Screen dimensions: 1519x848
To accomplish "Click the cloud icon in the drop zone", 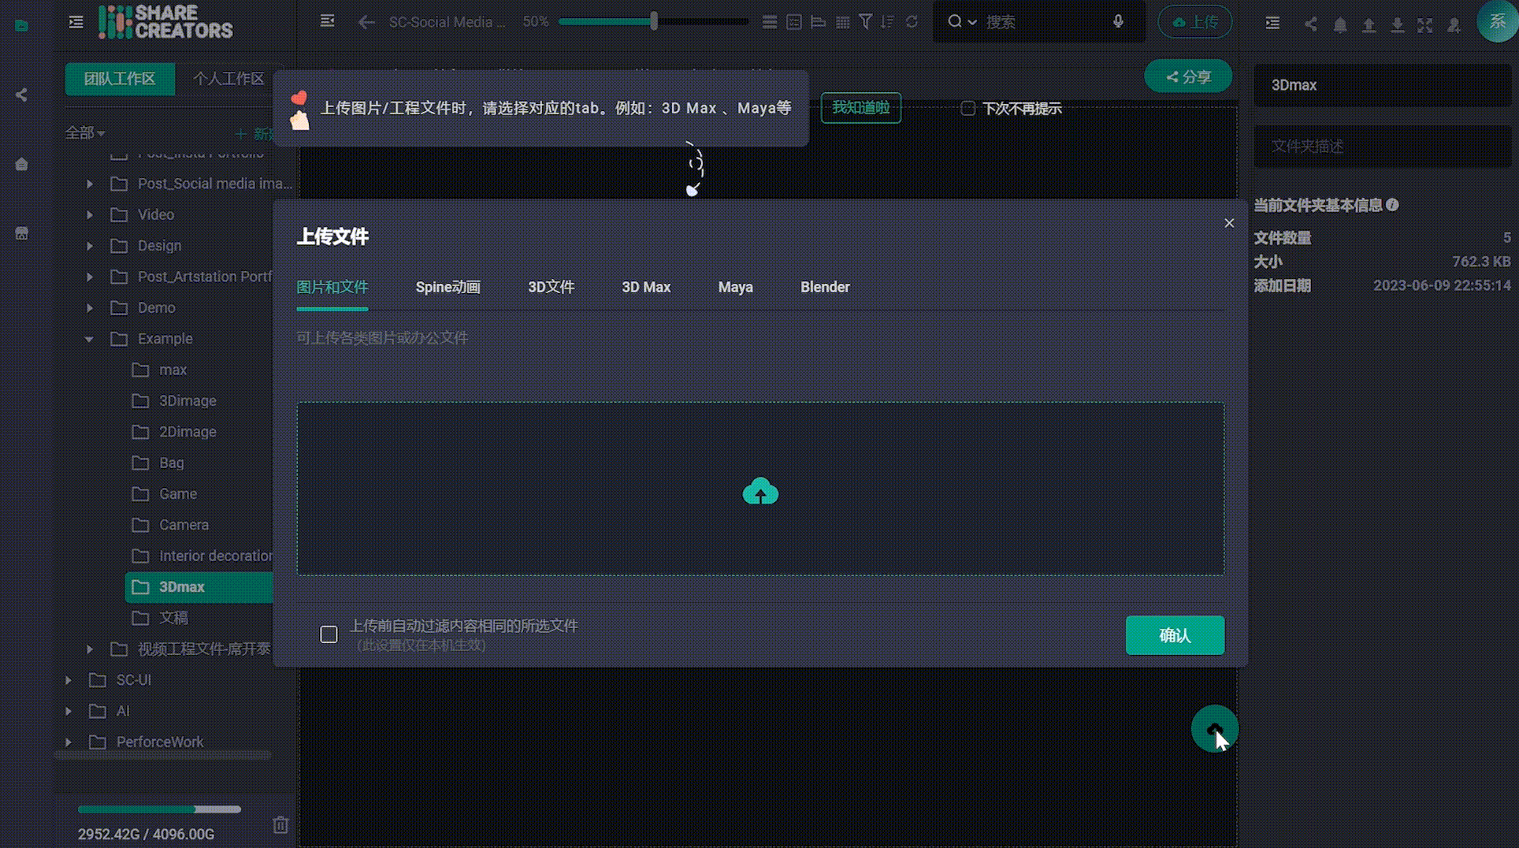I will (x=760, y=491).
